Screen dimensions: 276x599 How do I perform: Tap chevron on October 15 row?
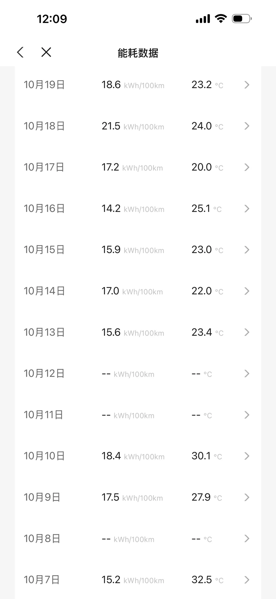pyautogui.click(x=246, y=250)
